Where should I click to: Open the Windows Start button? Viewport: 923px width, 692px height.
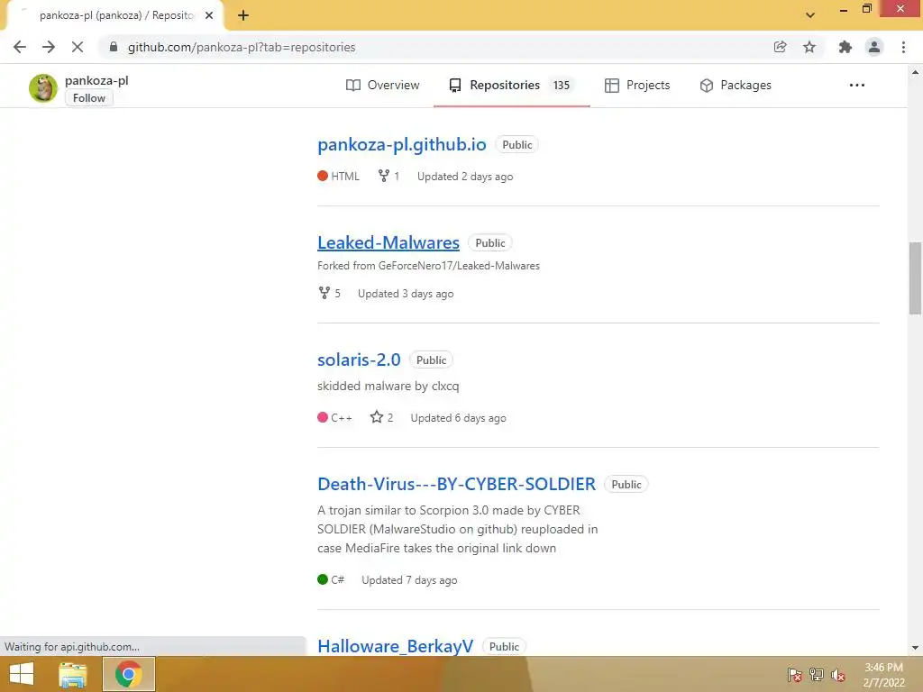tap(22, 674)
